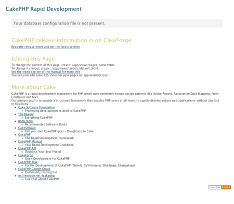Click the CakePHP Power badge icon

click(219, 187)
